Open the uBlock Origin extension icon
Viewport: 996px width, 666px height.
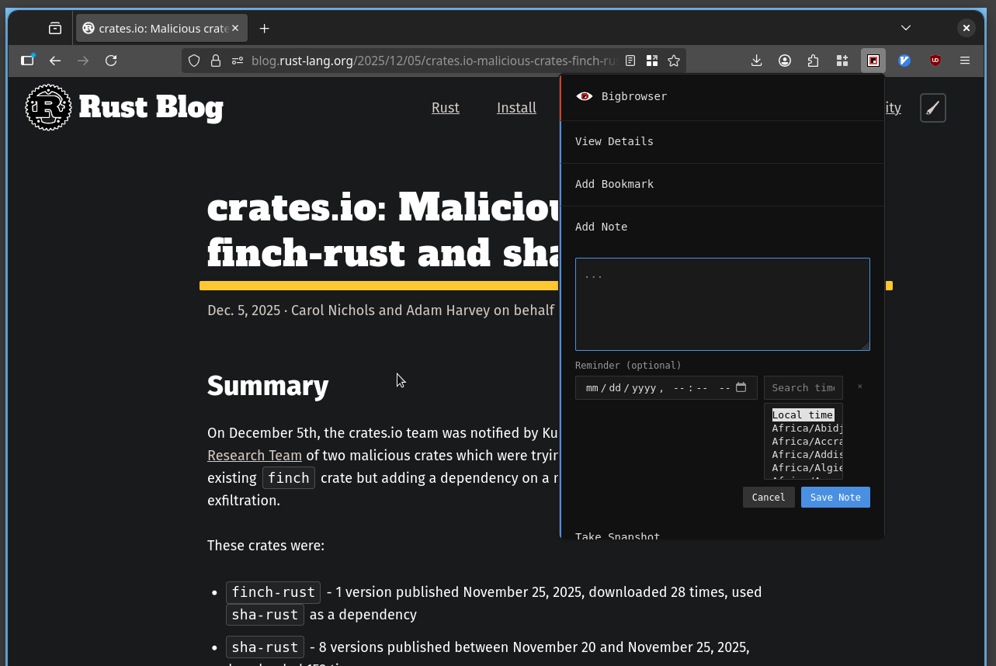935,61
